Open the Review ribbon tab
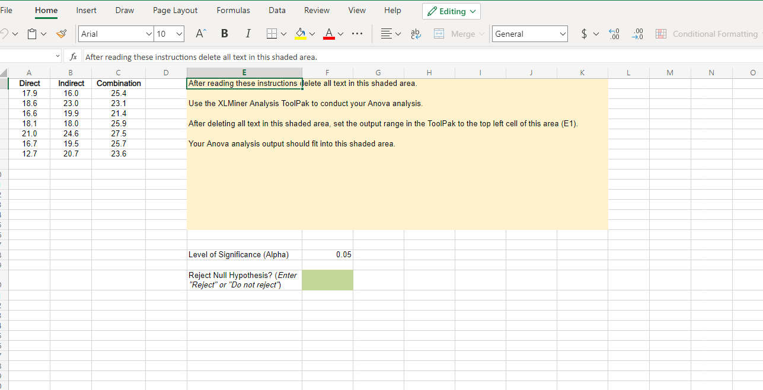 coord(317,10)
